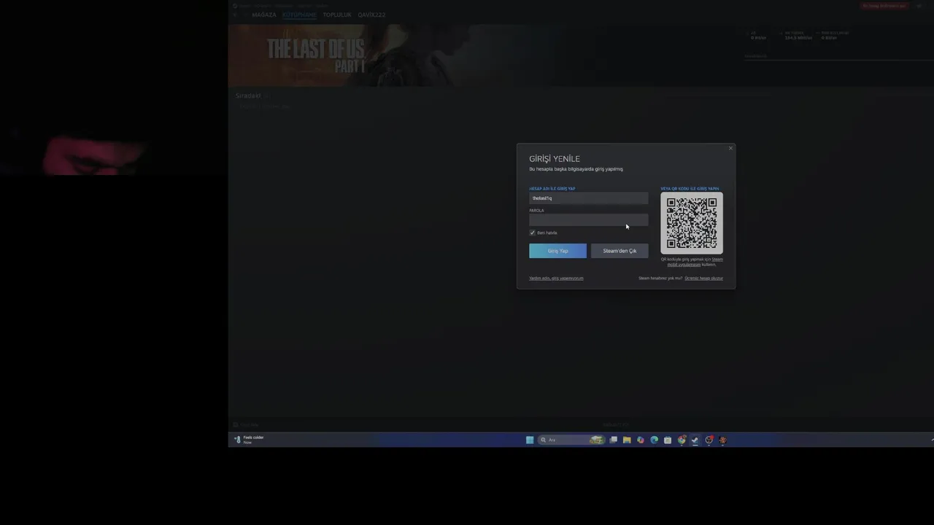Click the 'Steam'den Çık' button

[x=620, y=251]
